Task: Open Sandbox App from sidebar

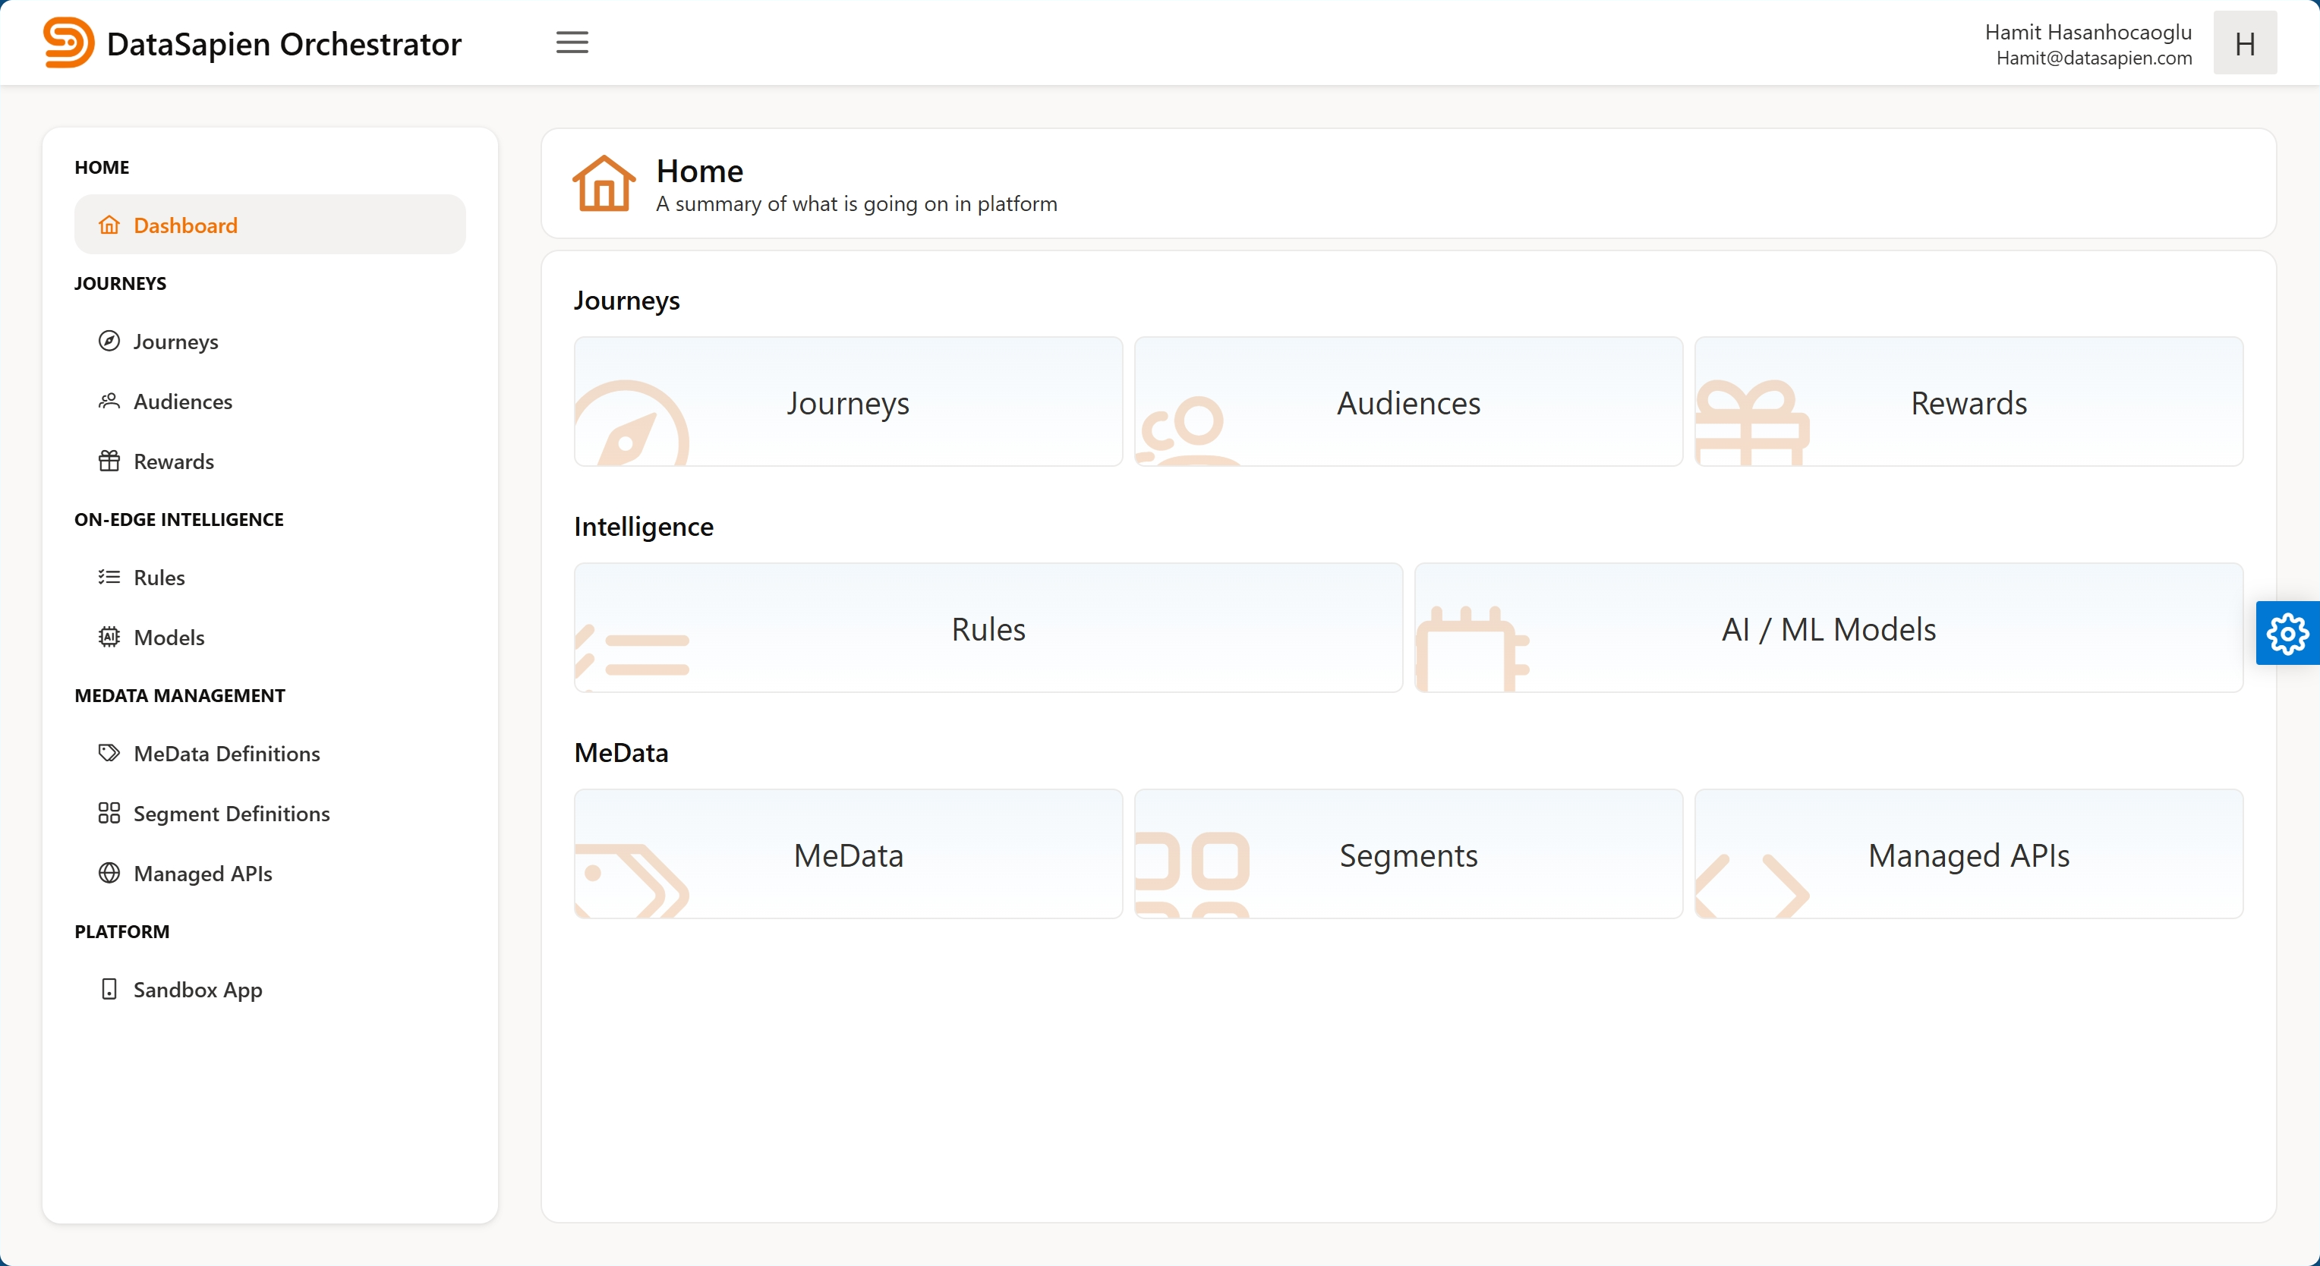Action: [197, 990]
